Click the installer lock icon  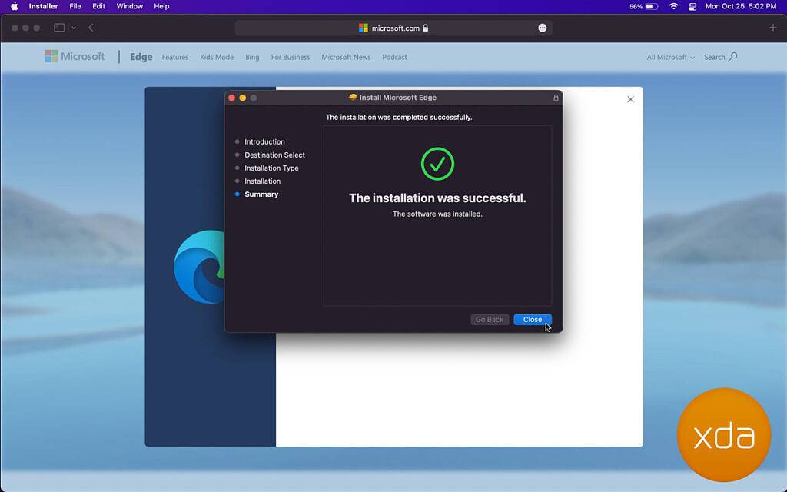click(556, 98)
